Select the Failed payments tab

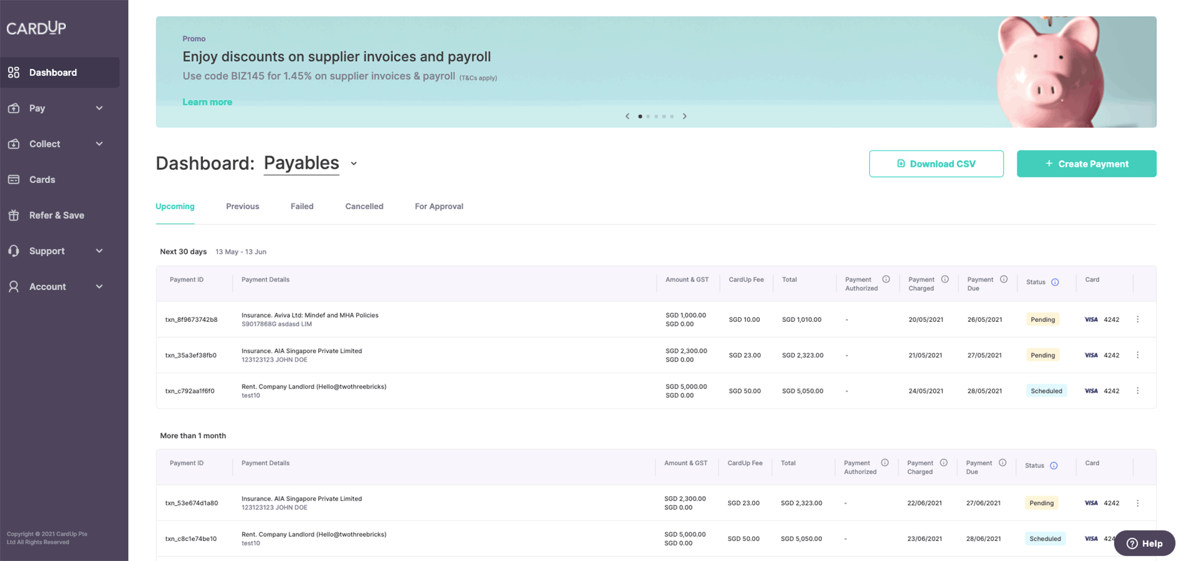[302, 206]
